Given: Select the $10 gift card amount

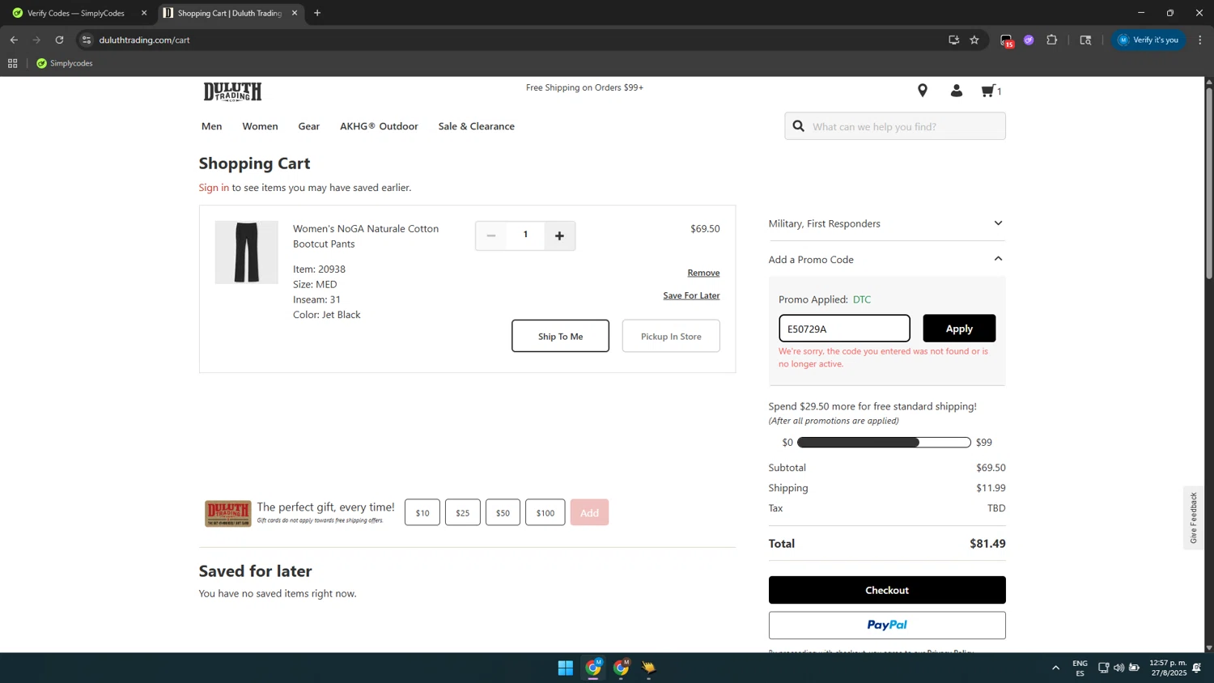Looking at the screenshot, I should [x=422, y=512].
